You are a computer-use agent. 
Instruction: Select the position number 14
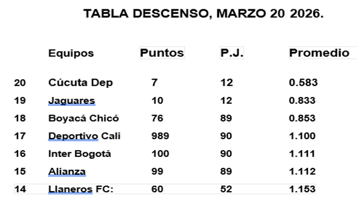click(20, 189)
